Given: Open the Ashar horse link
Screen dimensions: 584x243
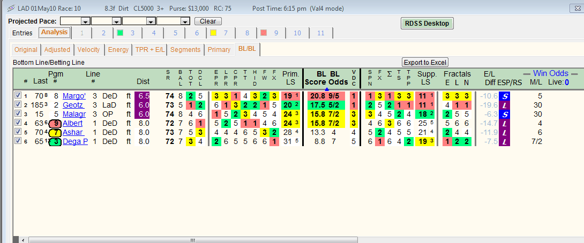Looking at the screenshot, I should tap(73, 133).
